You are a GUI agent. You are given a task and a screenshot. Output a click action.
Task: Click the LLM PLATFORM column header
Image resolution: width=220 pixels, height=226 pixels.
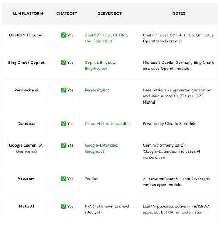click(28, 13)
